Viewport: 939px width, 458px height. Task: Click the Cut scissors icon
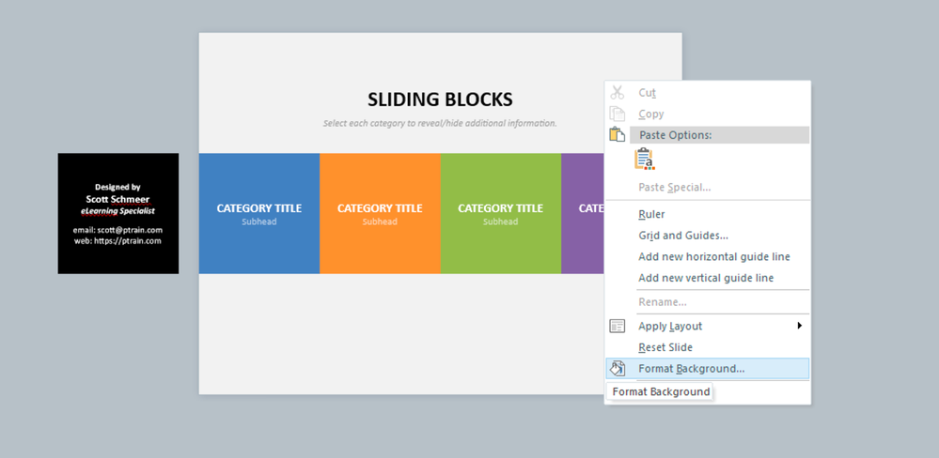point(618,92)
